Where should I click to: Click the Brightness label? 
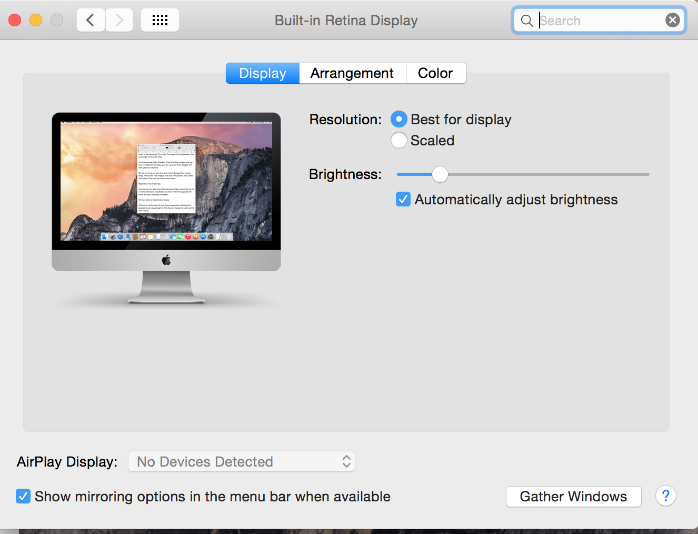point(345,174)
